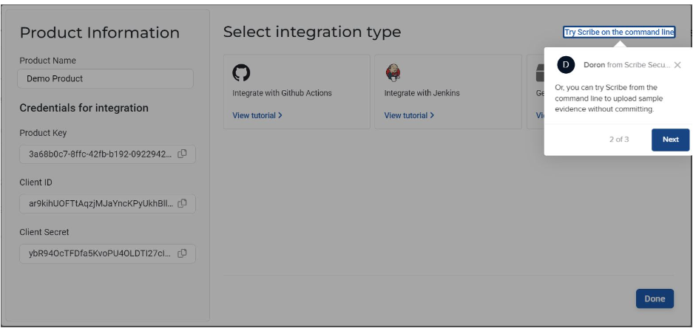The width and height of the screenshot is (693, 328).
Task: Click Doron's avatar in the tour popup
Action: [x=566, y=65]
